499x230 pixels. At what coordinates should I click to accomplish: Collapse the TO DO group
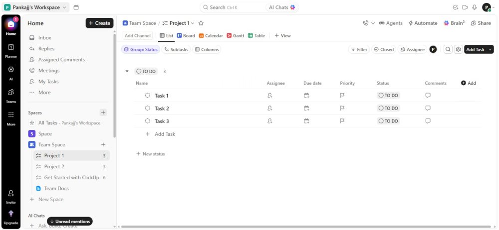point(127,72)
